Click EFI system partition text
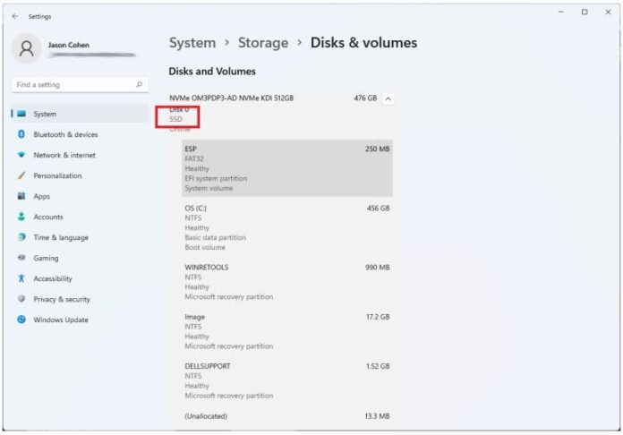 216,178
